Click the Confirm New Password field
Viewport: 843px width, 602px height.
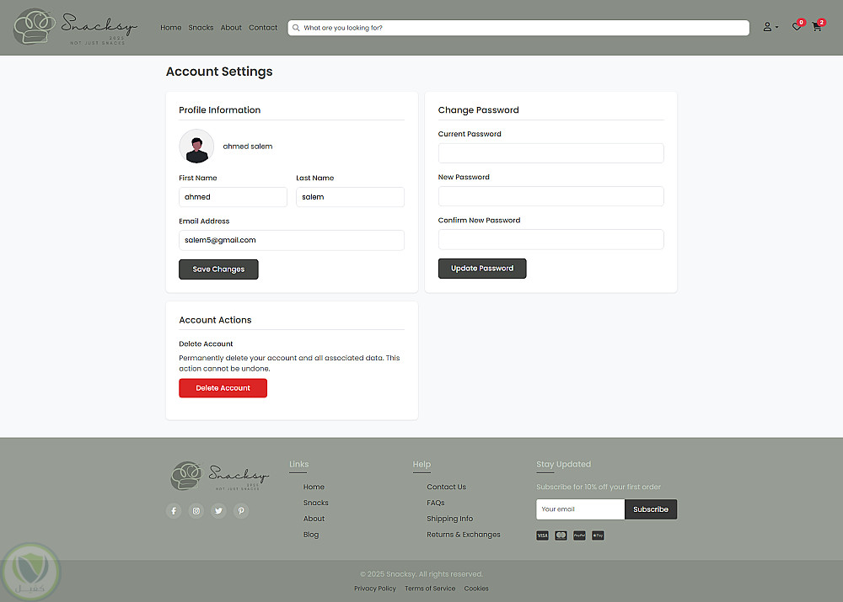550,239
